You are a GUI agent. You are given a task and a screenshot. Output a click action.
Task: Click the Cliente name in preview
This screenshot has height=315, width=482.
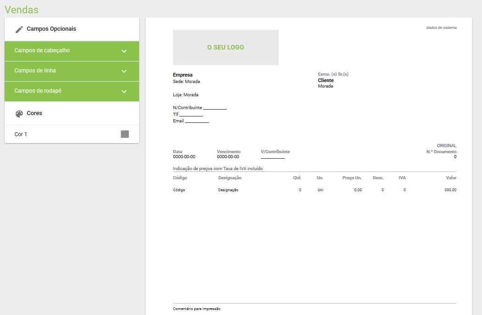[x=326, y=80]
